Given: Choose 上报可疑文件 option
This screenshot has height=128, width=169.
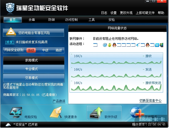Looking at the screenshot, I should (145, 13).
